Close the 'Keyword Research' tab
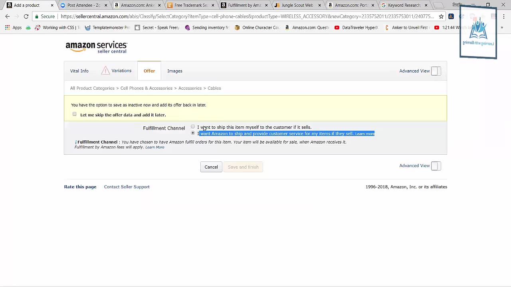This screenshot has width=511, height=287. (x=426, y=5)
